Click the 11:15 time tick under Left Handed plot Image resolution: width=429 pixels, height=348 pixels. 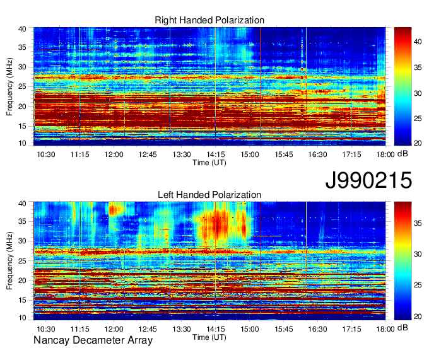[79, 329]
